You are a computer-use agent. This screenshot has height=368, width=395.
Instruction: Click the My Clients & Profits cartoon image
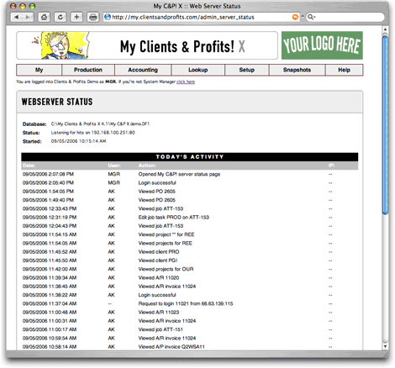pyautogui.click(x=61, y=45)
